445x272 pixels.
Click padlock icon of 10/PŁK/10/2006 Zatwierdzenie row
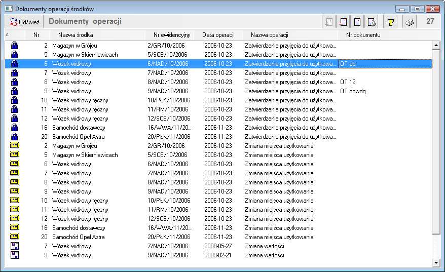pos(14,100)
